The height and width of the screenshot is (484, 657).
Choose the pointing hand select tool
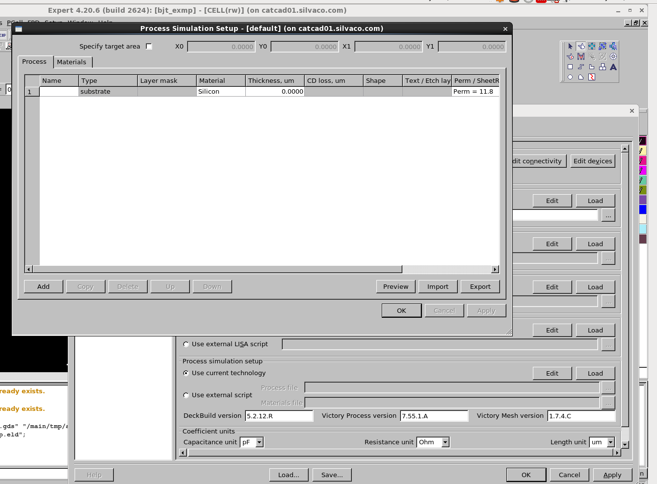581,46
